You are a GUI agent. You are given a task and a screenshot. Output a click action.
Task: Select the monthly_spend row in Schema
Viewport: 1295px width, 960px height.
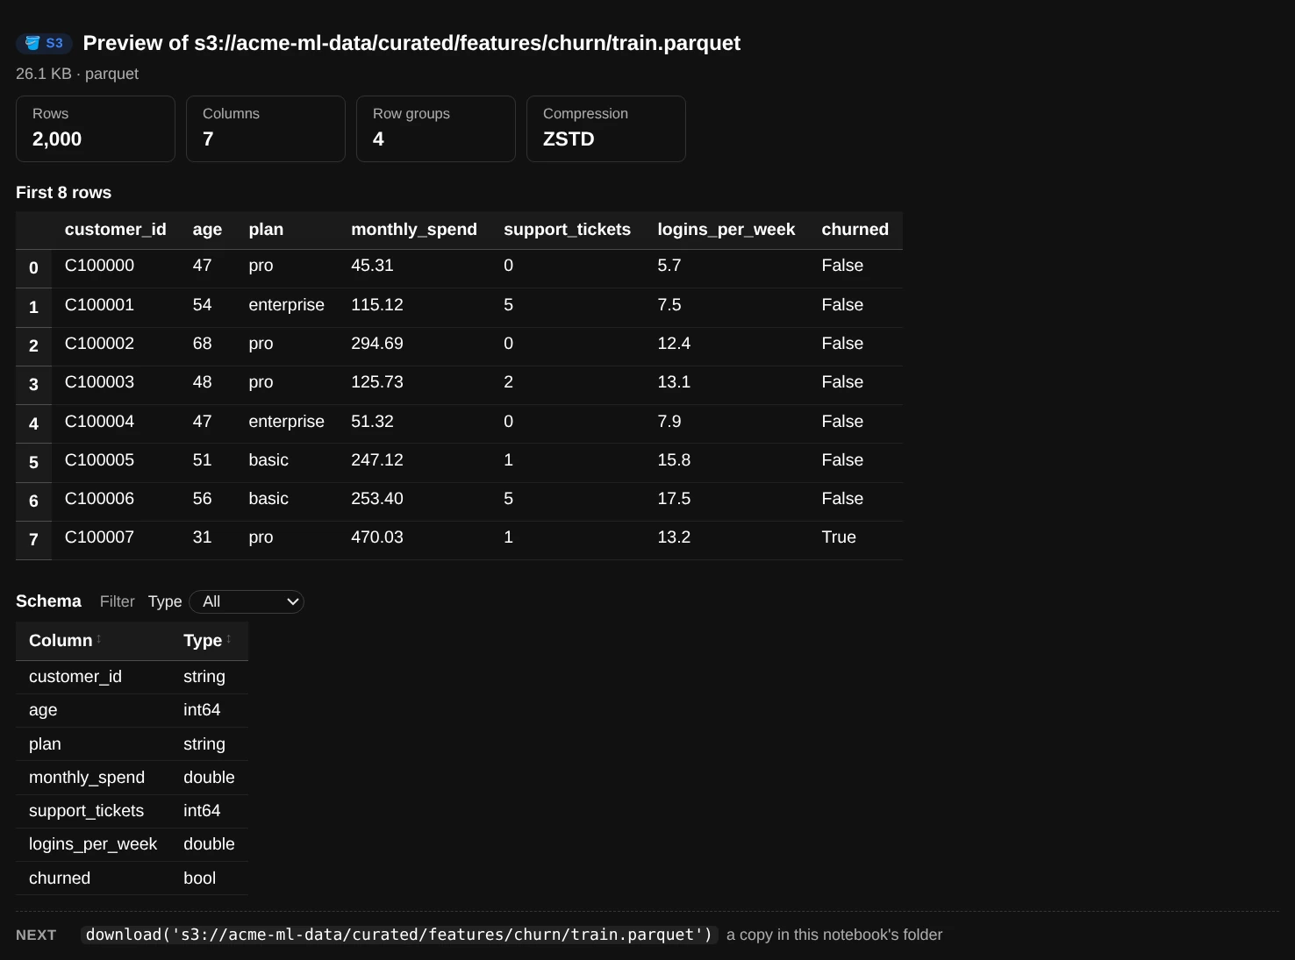coord(132,778)
